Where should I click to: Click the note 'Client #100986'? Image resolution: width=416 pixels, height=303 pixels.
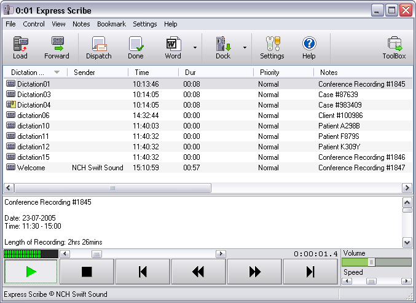340,116
